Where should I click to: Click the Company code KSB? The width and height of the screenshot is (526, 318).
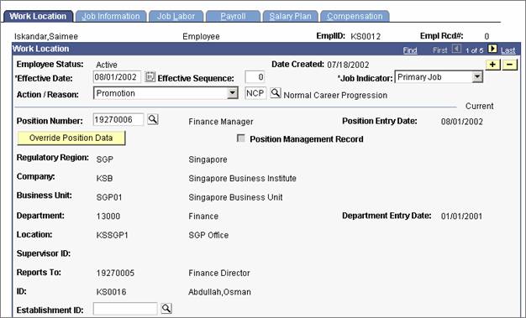click(x=104, y=179)
